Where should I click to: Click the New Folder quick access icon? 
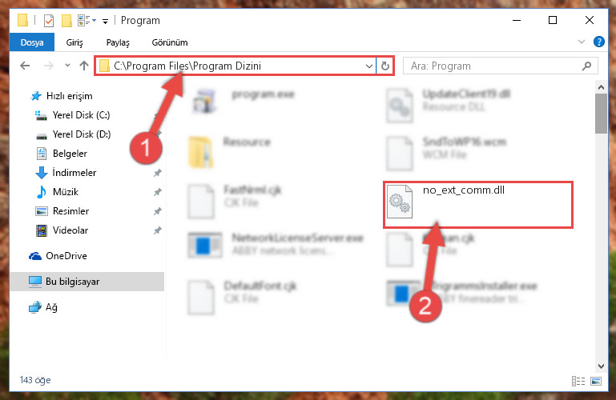coord(66,20)
